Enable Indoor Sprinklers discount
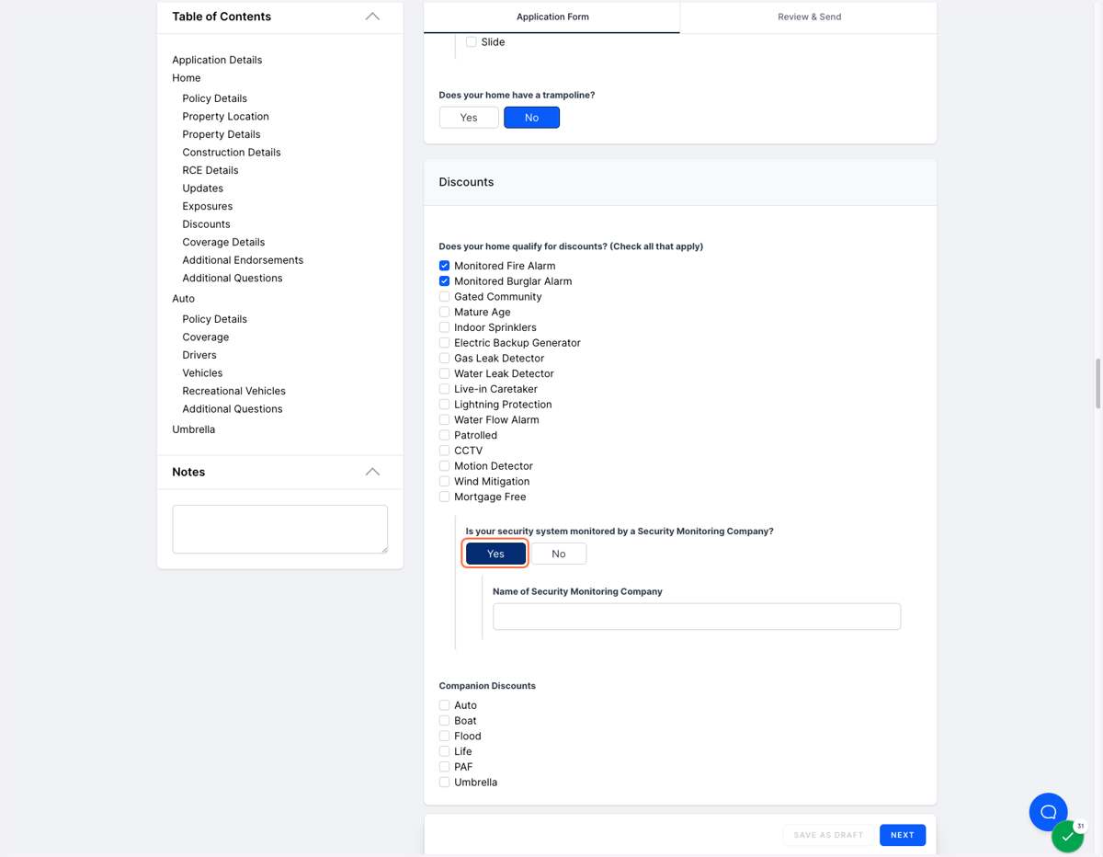 pyautogui.click(x=444, y=327)
